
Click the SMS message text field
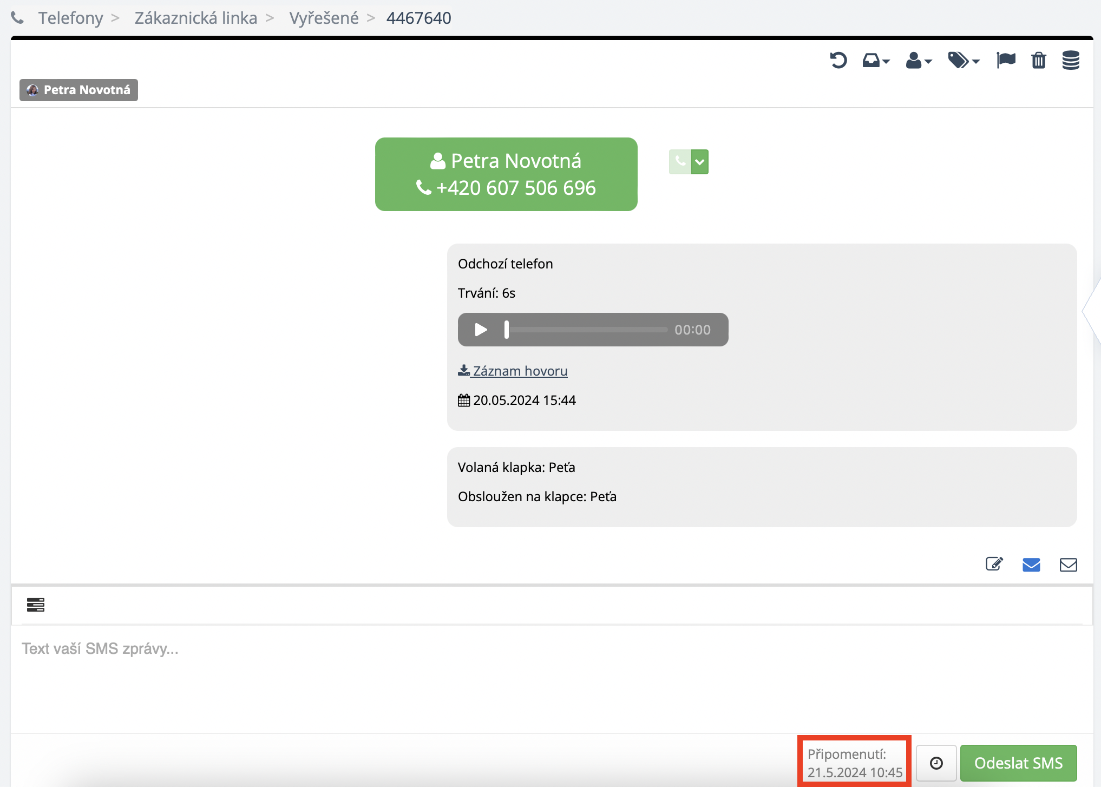551,677
